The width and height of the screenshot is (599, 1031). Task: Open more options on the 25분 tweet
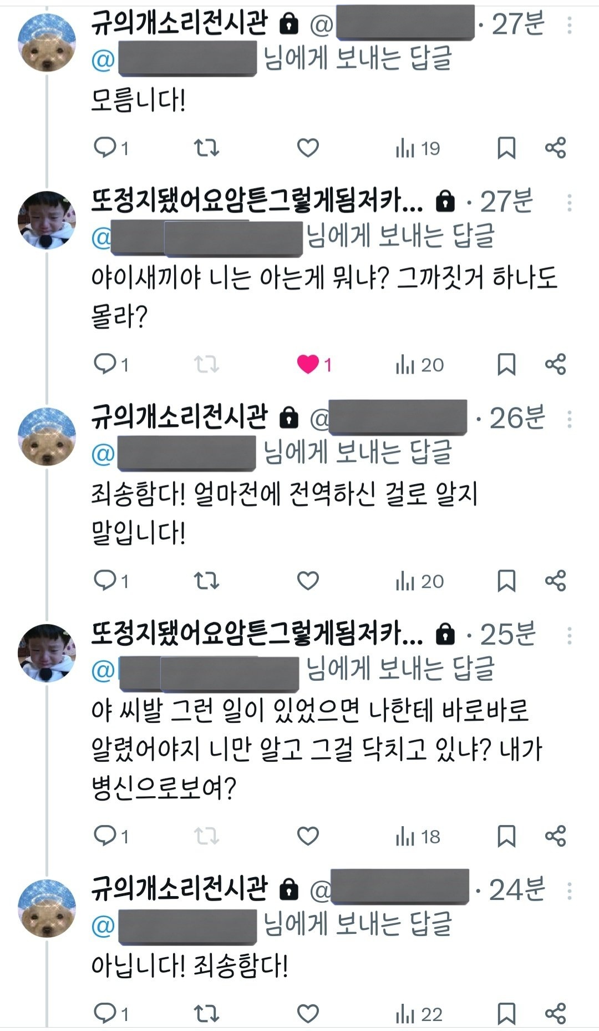[570, 636]
